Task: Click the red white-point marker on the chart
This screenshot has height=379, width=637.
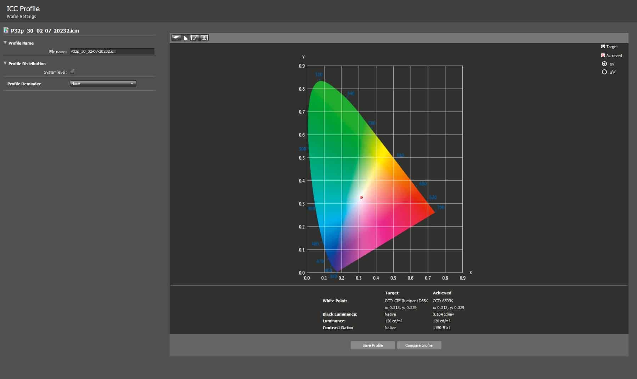Action: (x=361, y=197)
